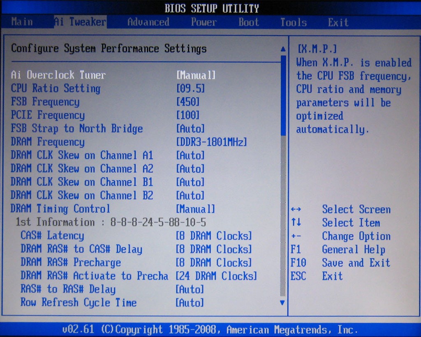Change the [24 DRAM Clocks] value
This screenshot has height=337, width=421.
point(216,276)
